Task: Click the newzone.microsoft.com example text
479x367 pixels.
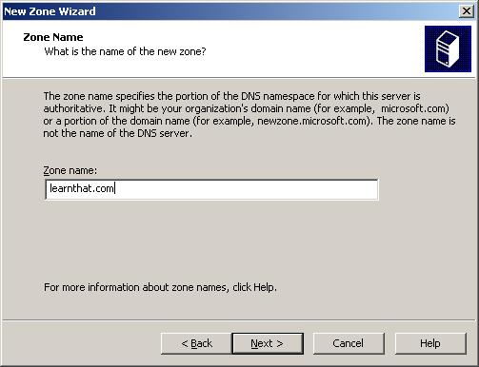Action: coord(311,121)
